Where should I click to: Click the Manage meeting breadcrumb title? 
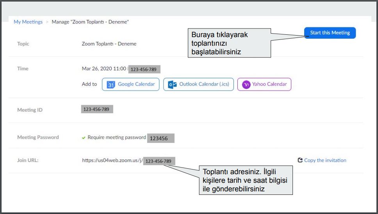[x=90, y=22]
